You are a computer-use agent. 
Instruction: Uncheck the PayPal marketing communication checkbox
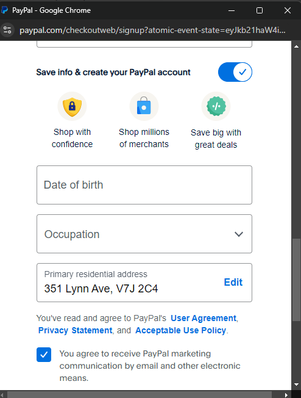pyautogui.click(x=44, y=355)
